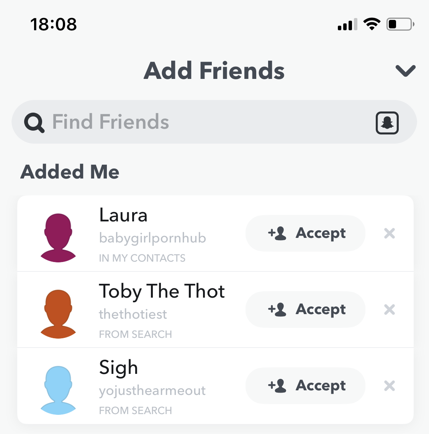429x434 pixels.
Task: Tap the name Laura
Action: click(123, 215)
